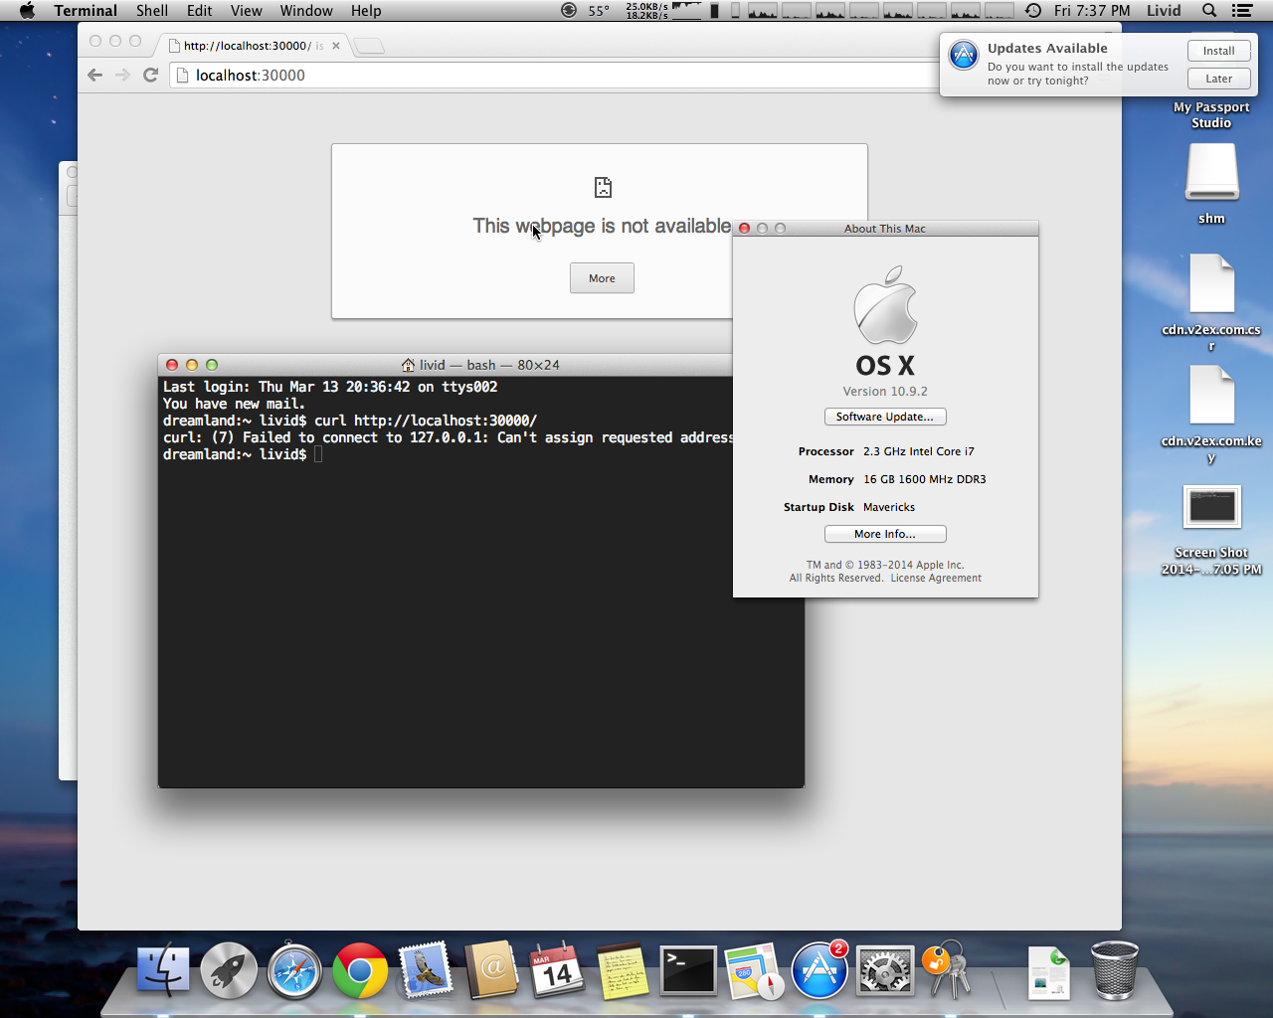Open Spotlight search magnifier in menu bar

1209,10
